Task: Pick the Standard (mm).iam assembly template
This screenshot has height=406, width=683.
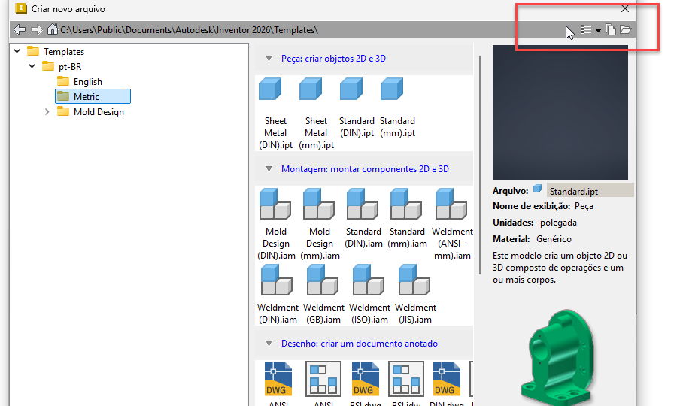Action: click(407, 217)
